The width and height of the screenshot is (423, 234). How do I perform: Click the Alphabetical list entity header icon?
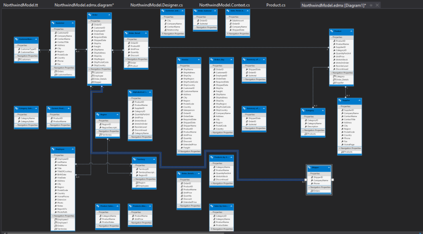tap(131, 92)
